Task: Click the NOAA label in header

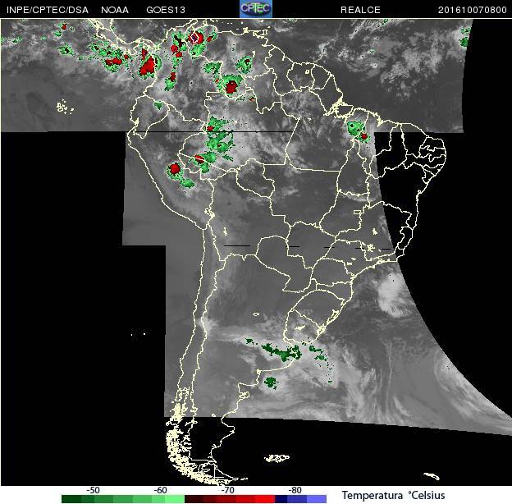Action: click(115, 10)
